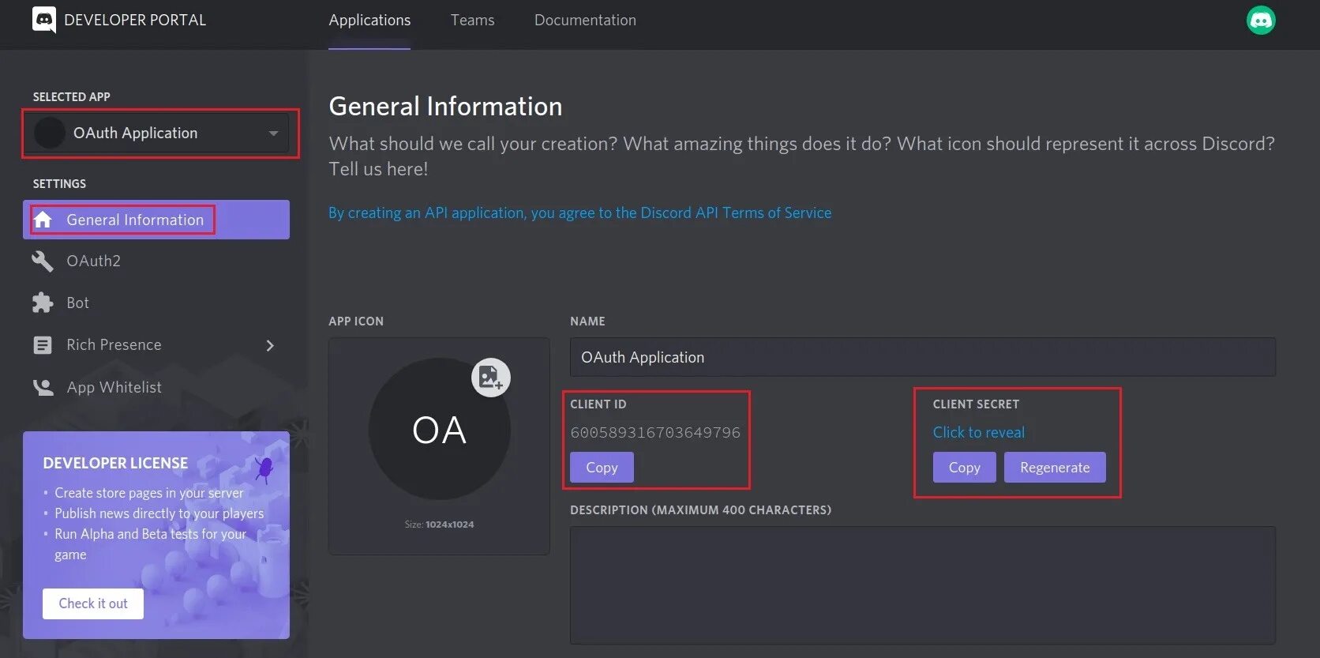Click 'Create store pages in your server' text
This screenshot has height=658, width=1320.
pyautogui.click(x=149, y=493)
